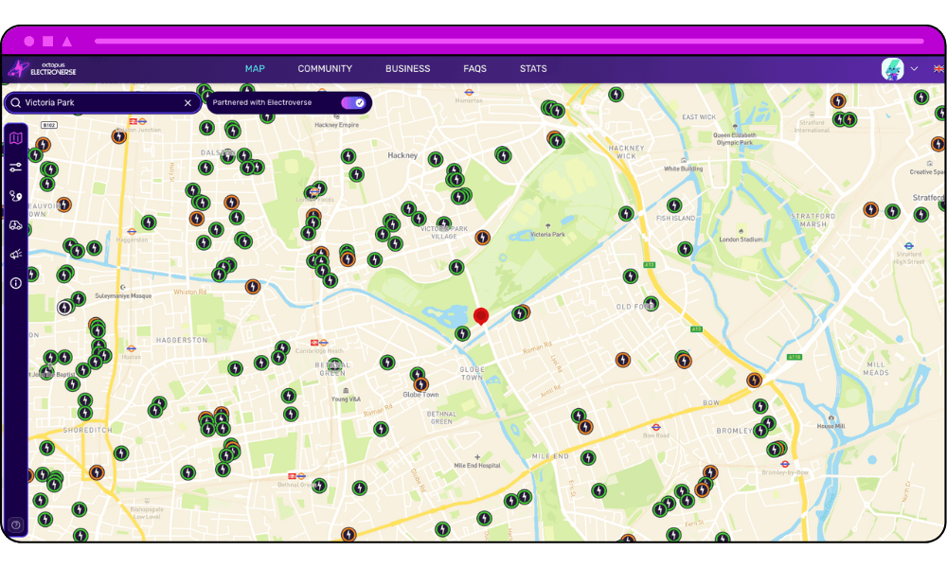This screenshot has height=568, width=947.
Task: Click the help question mark icon
Action: [16, 524]
